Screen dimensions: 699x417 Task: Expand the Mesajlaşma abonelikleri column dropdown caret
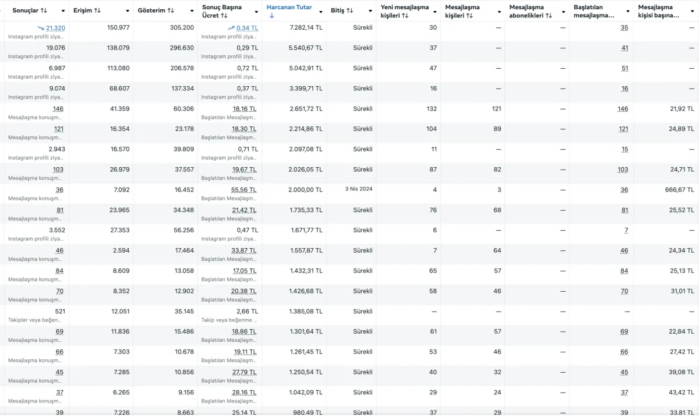point(563,11)
